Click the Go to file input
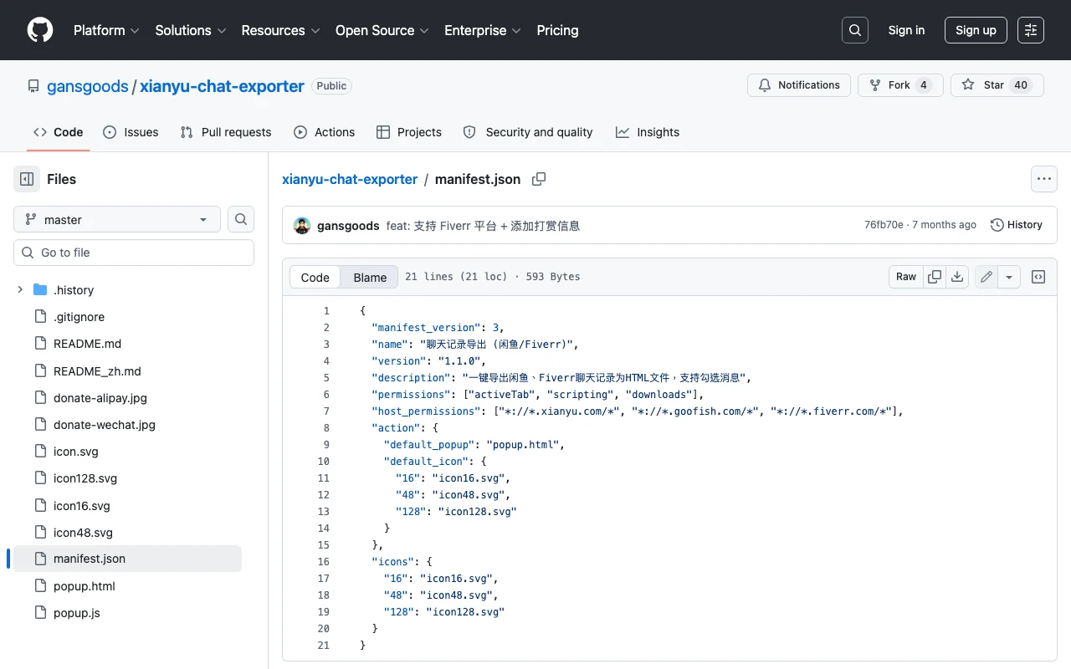Screen dimensions: 1071x669 pos(134,253)
